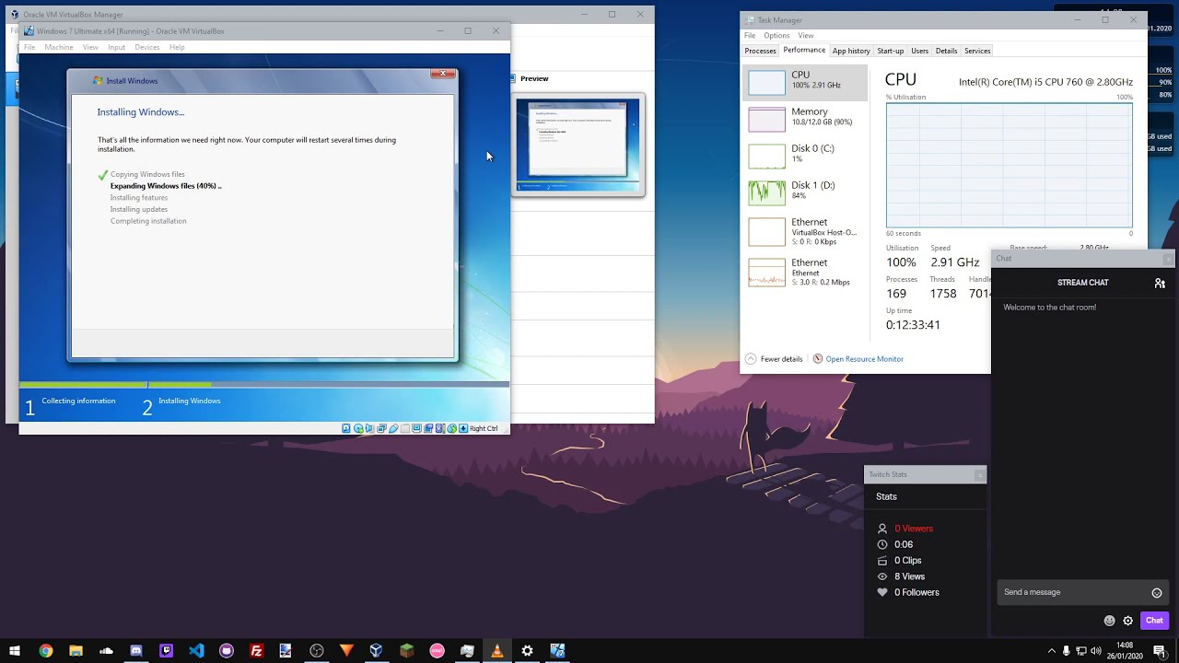Select VirtualBox Host-Only Ethernet adapter entry
1179x663 pixels.
point(805,231)
